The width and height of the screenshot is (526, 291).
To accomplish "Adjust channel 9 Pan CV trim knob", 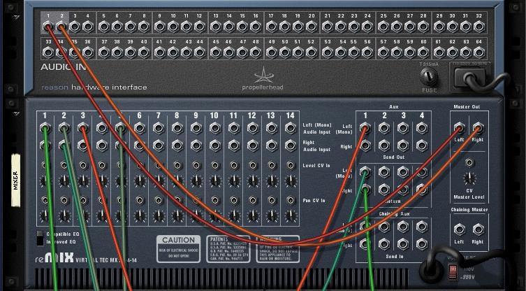I will (x=196, y=215).
